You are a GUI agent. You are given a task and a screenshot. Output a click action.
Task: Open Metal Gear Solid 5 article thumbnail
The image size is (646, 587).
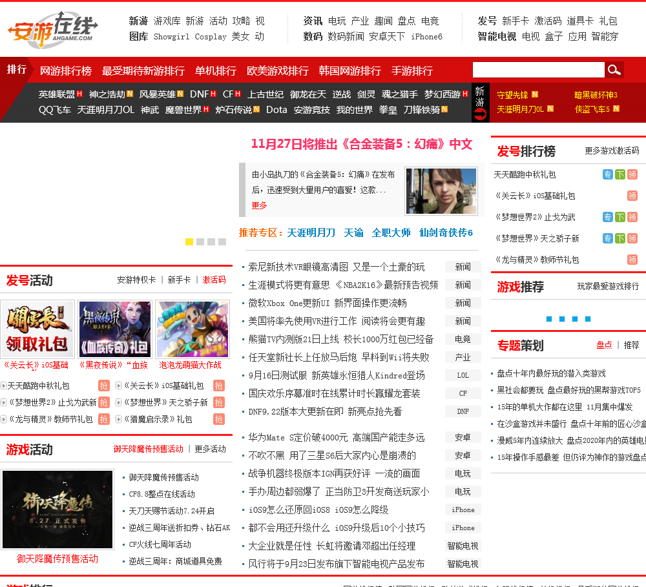[x=441, y=191]
